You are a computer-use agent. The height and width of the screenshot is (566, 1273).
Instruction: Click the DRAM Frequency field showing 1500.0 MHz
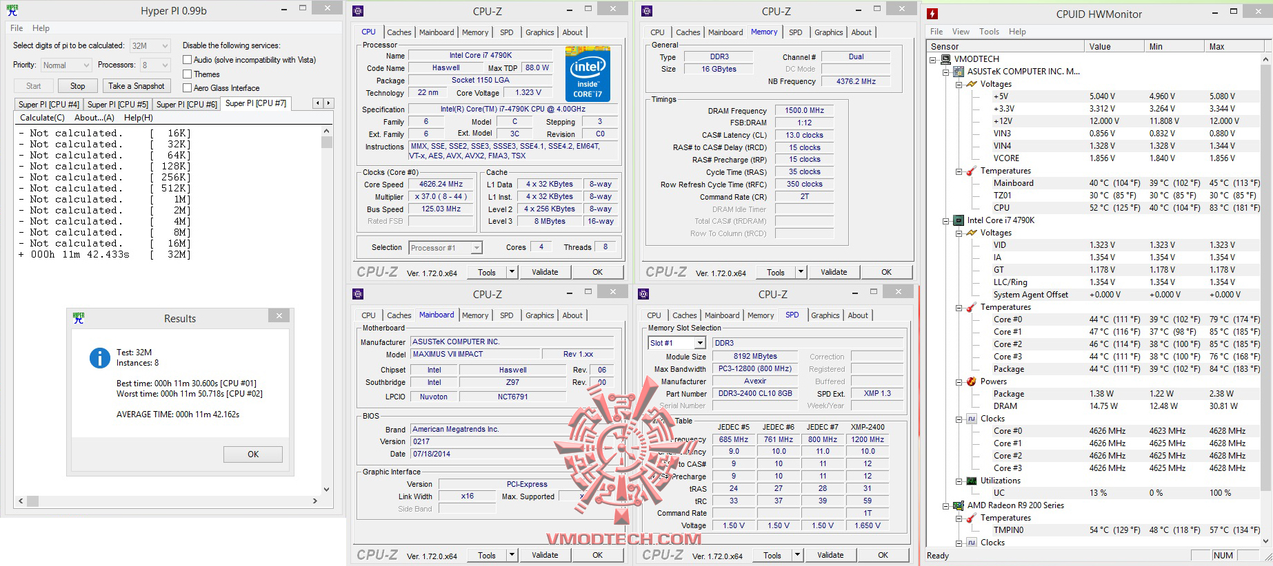(x=804, y=111)
